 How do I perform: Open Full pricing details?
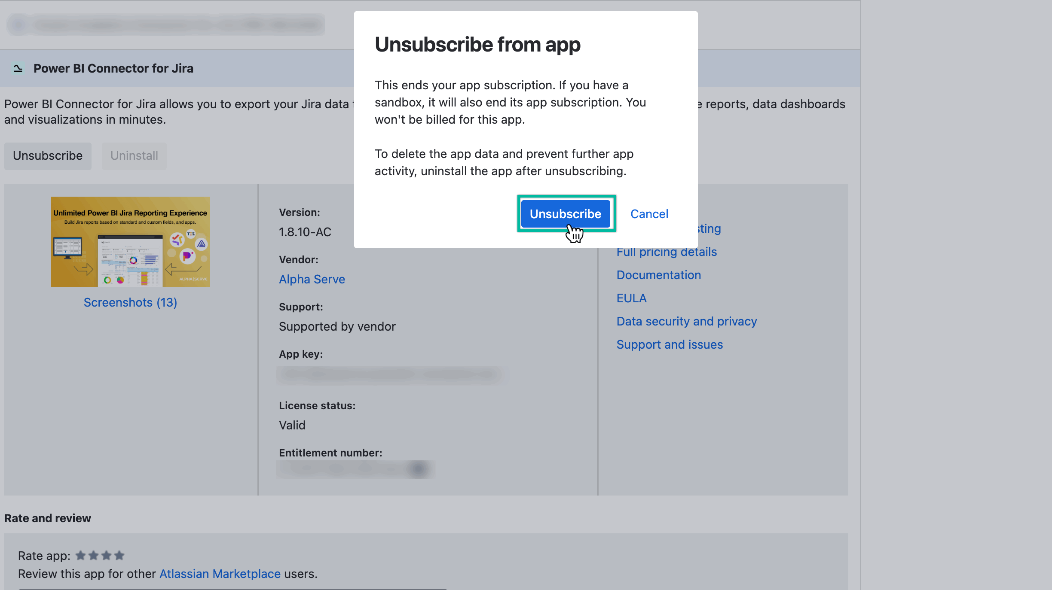click(667, 252)
